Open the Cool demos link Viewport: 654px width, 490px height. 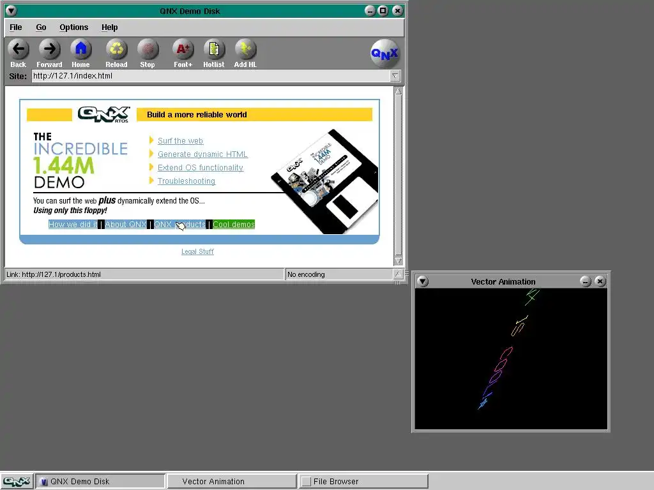click(234, 224)
